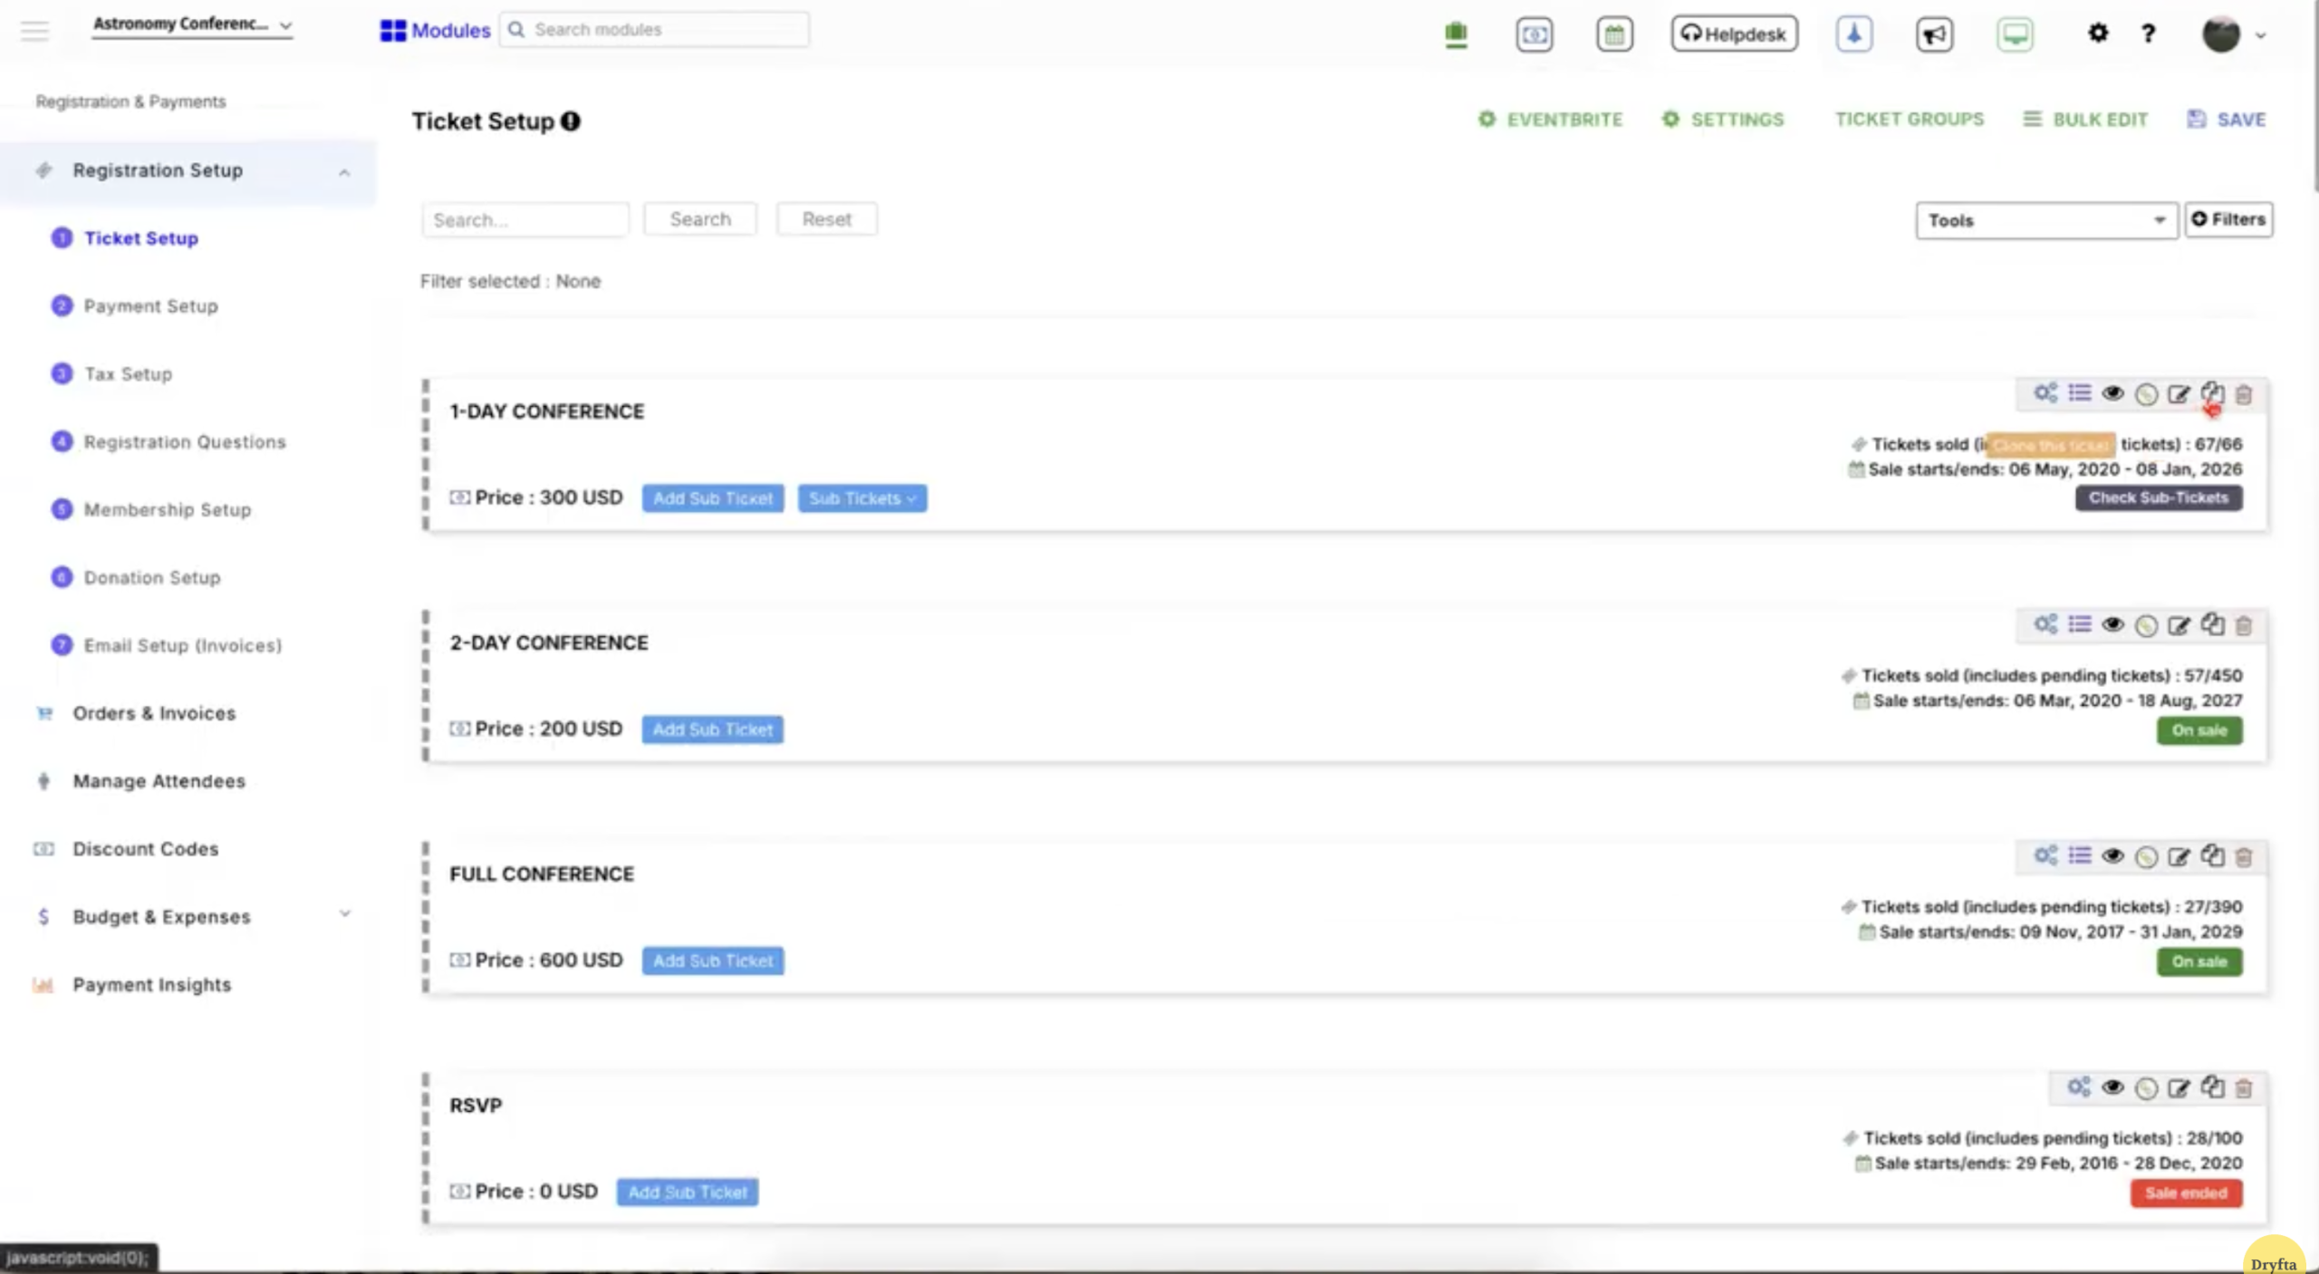Toggle visibility eye on RSVP ticket

(x=2112, y=1087)
